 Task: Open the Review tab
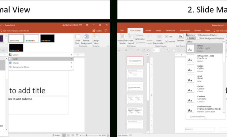(197, 30)
